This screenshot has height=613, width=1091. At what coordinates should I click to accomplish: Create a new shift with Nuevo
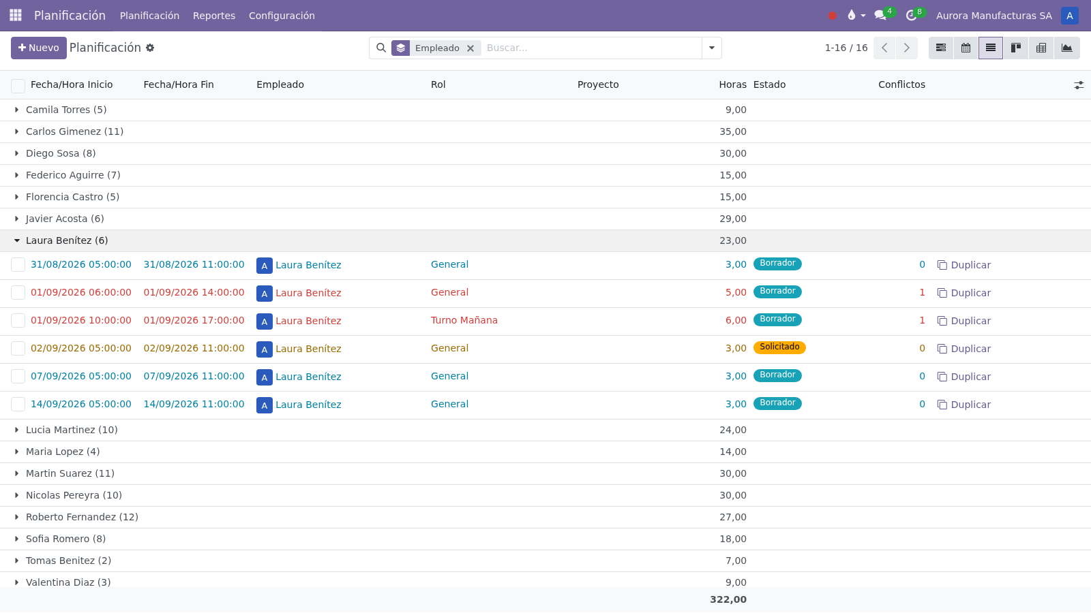(39, 48)
